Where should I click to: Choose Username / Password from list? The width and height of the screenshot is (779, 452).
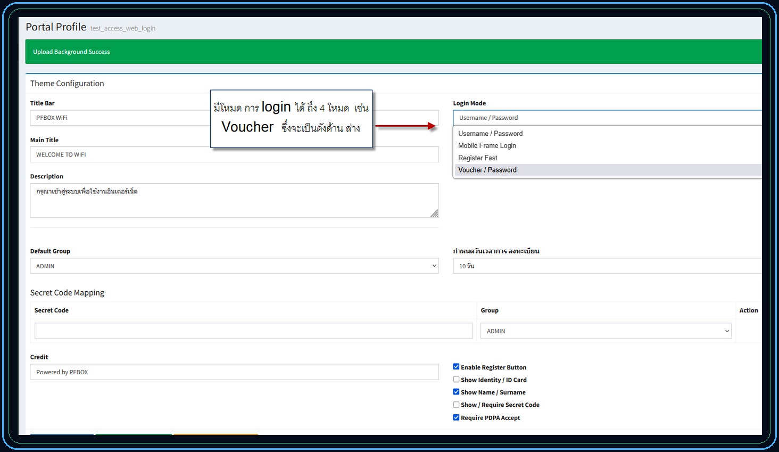[x=607, y=134]
